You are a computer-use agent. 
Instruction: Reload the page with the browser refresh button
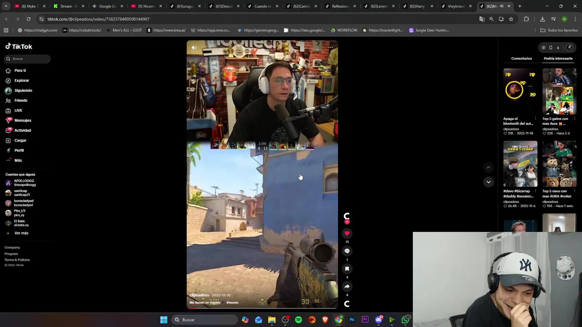tap(28, 19)
